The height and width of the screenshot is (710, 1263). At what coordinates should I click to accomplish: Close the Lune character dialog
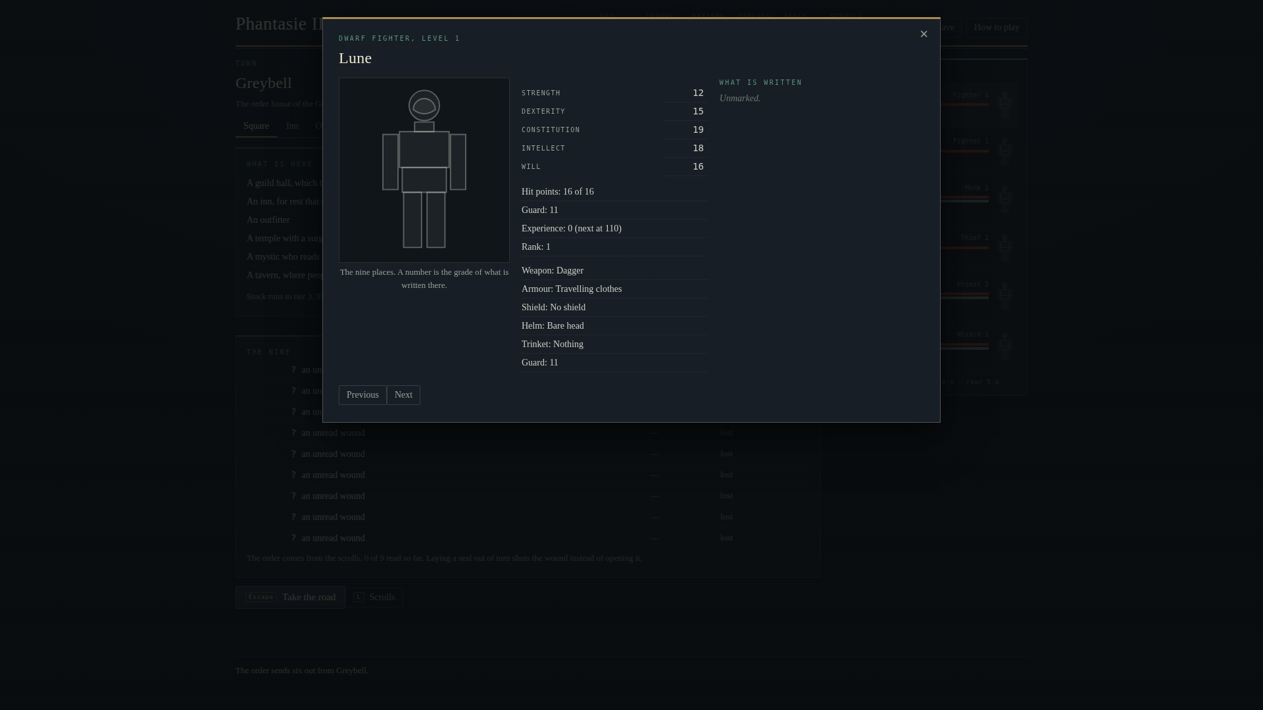point(924,34)
